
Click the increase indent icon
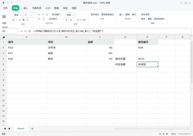(x=43, y=19)
